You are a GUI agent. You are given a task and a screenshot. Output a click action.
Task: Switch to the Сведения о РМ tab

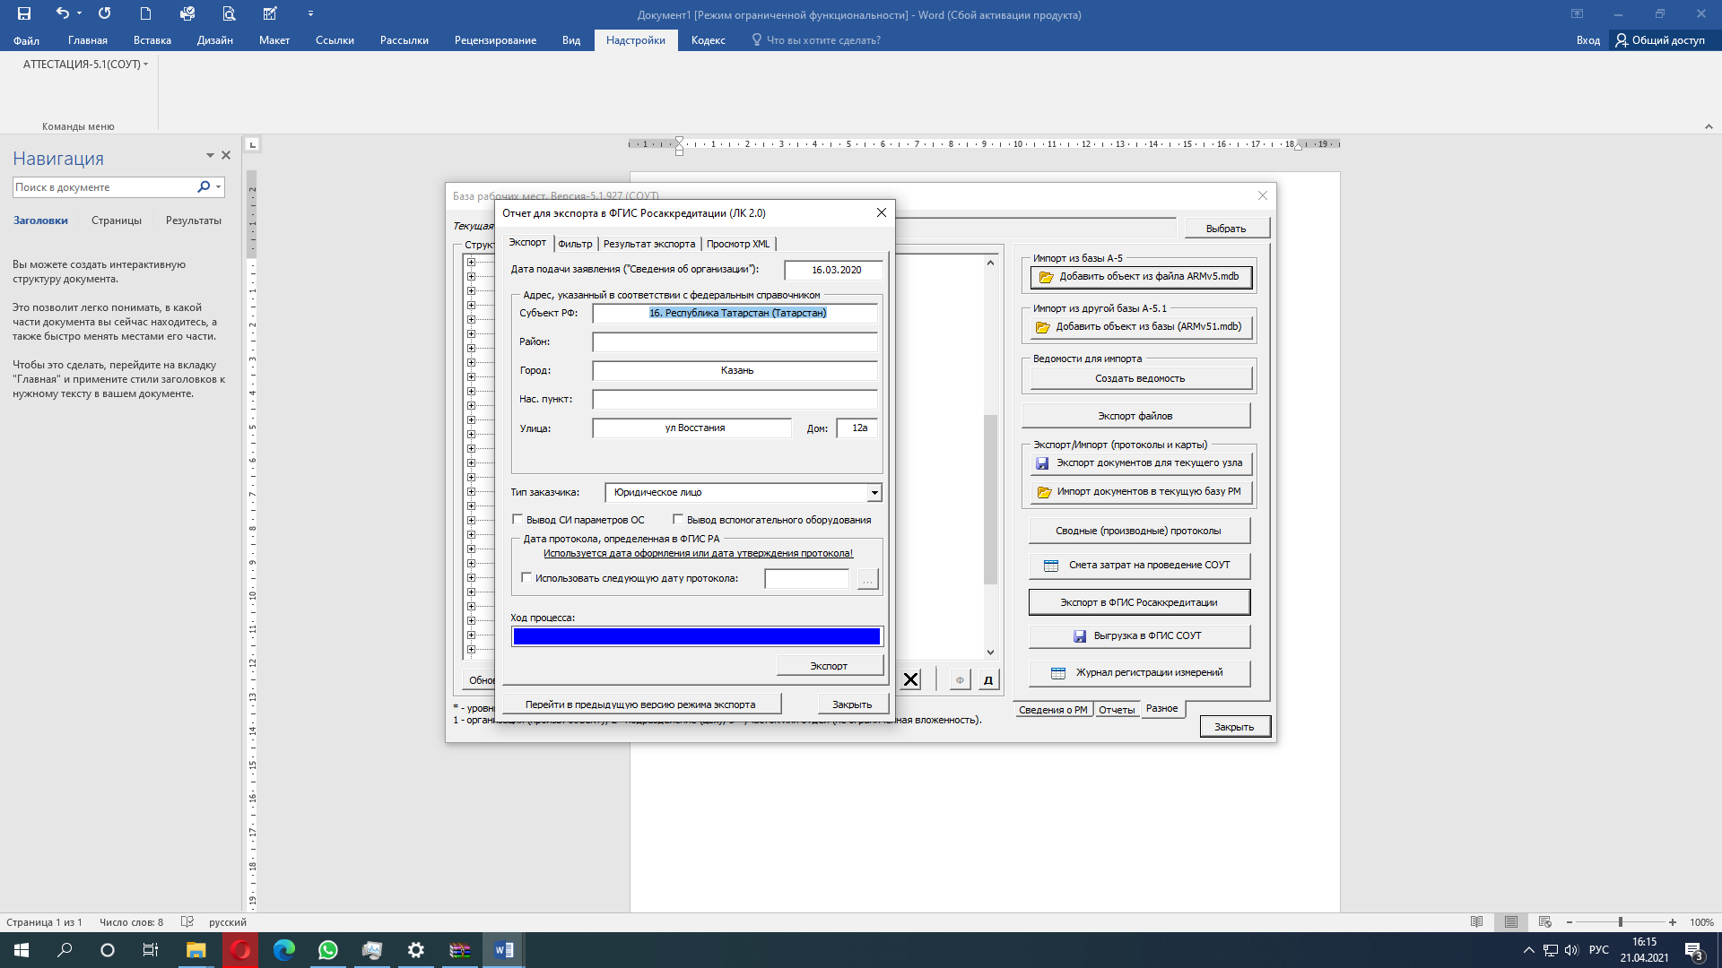1053,710
